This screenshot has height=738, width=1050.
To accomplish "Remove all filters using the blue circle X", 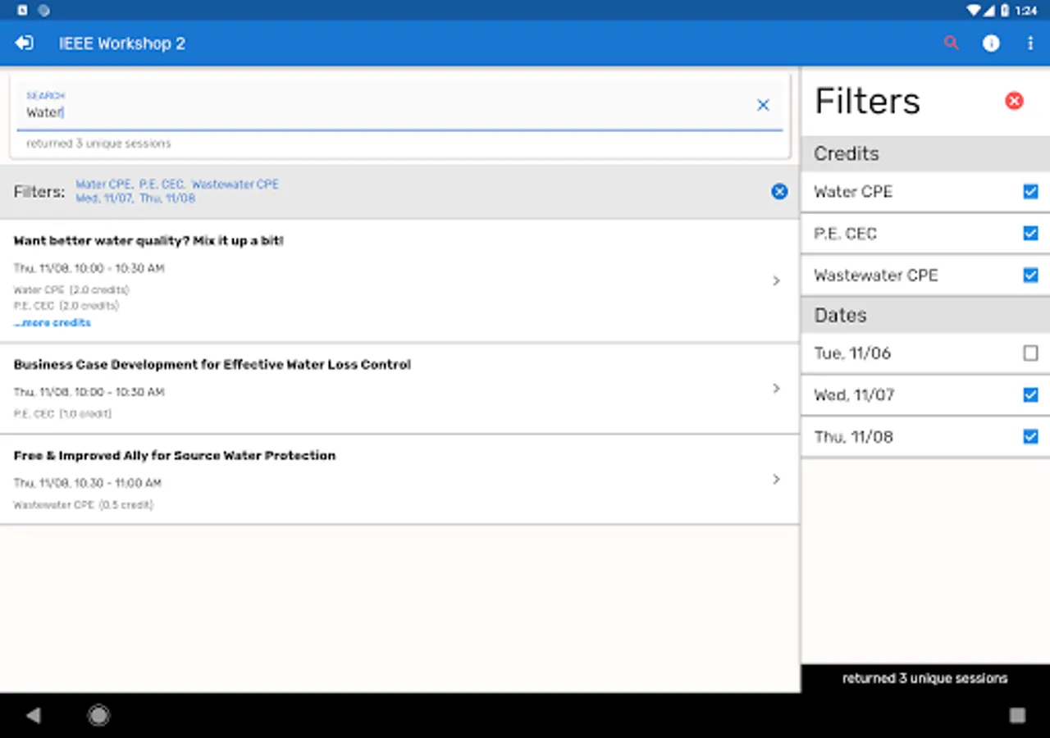I will click(779, 191).
